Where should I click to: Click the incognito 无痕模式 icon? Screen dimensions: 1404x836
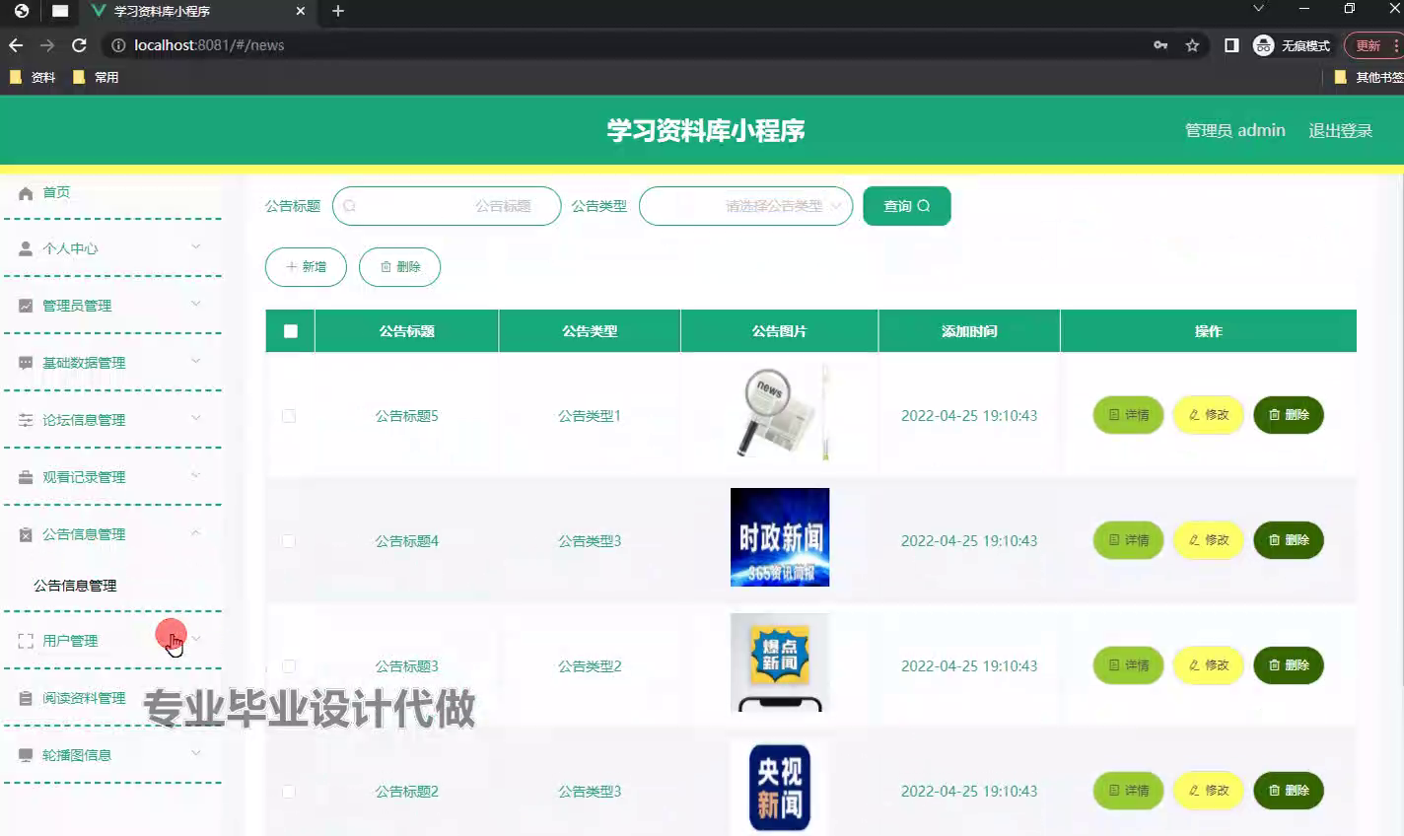(x=1263, y=45)
